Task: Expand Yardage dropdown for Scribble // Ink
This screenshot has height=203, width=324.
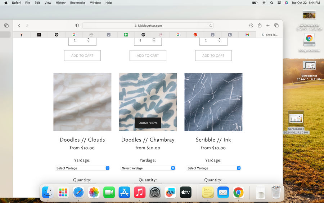Action: 213,168
